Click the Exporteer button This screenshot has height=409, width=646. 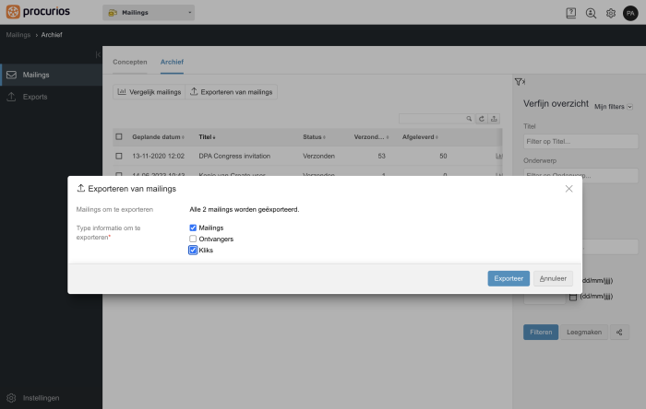[x=508, y=279]
